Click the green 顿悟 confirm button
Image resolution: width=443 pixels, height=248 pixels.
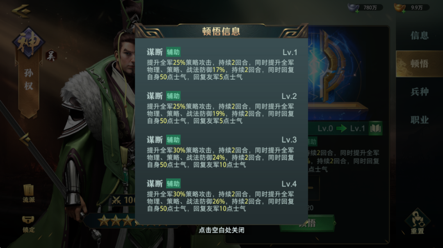(307, 223)
